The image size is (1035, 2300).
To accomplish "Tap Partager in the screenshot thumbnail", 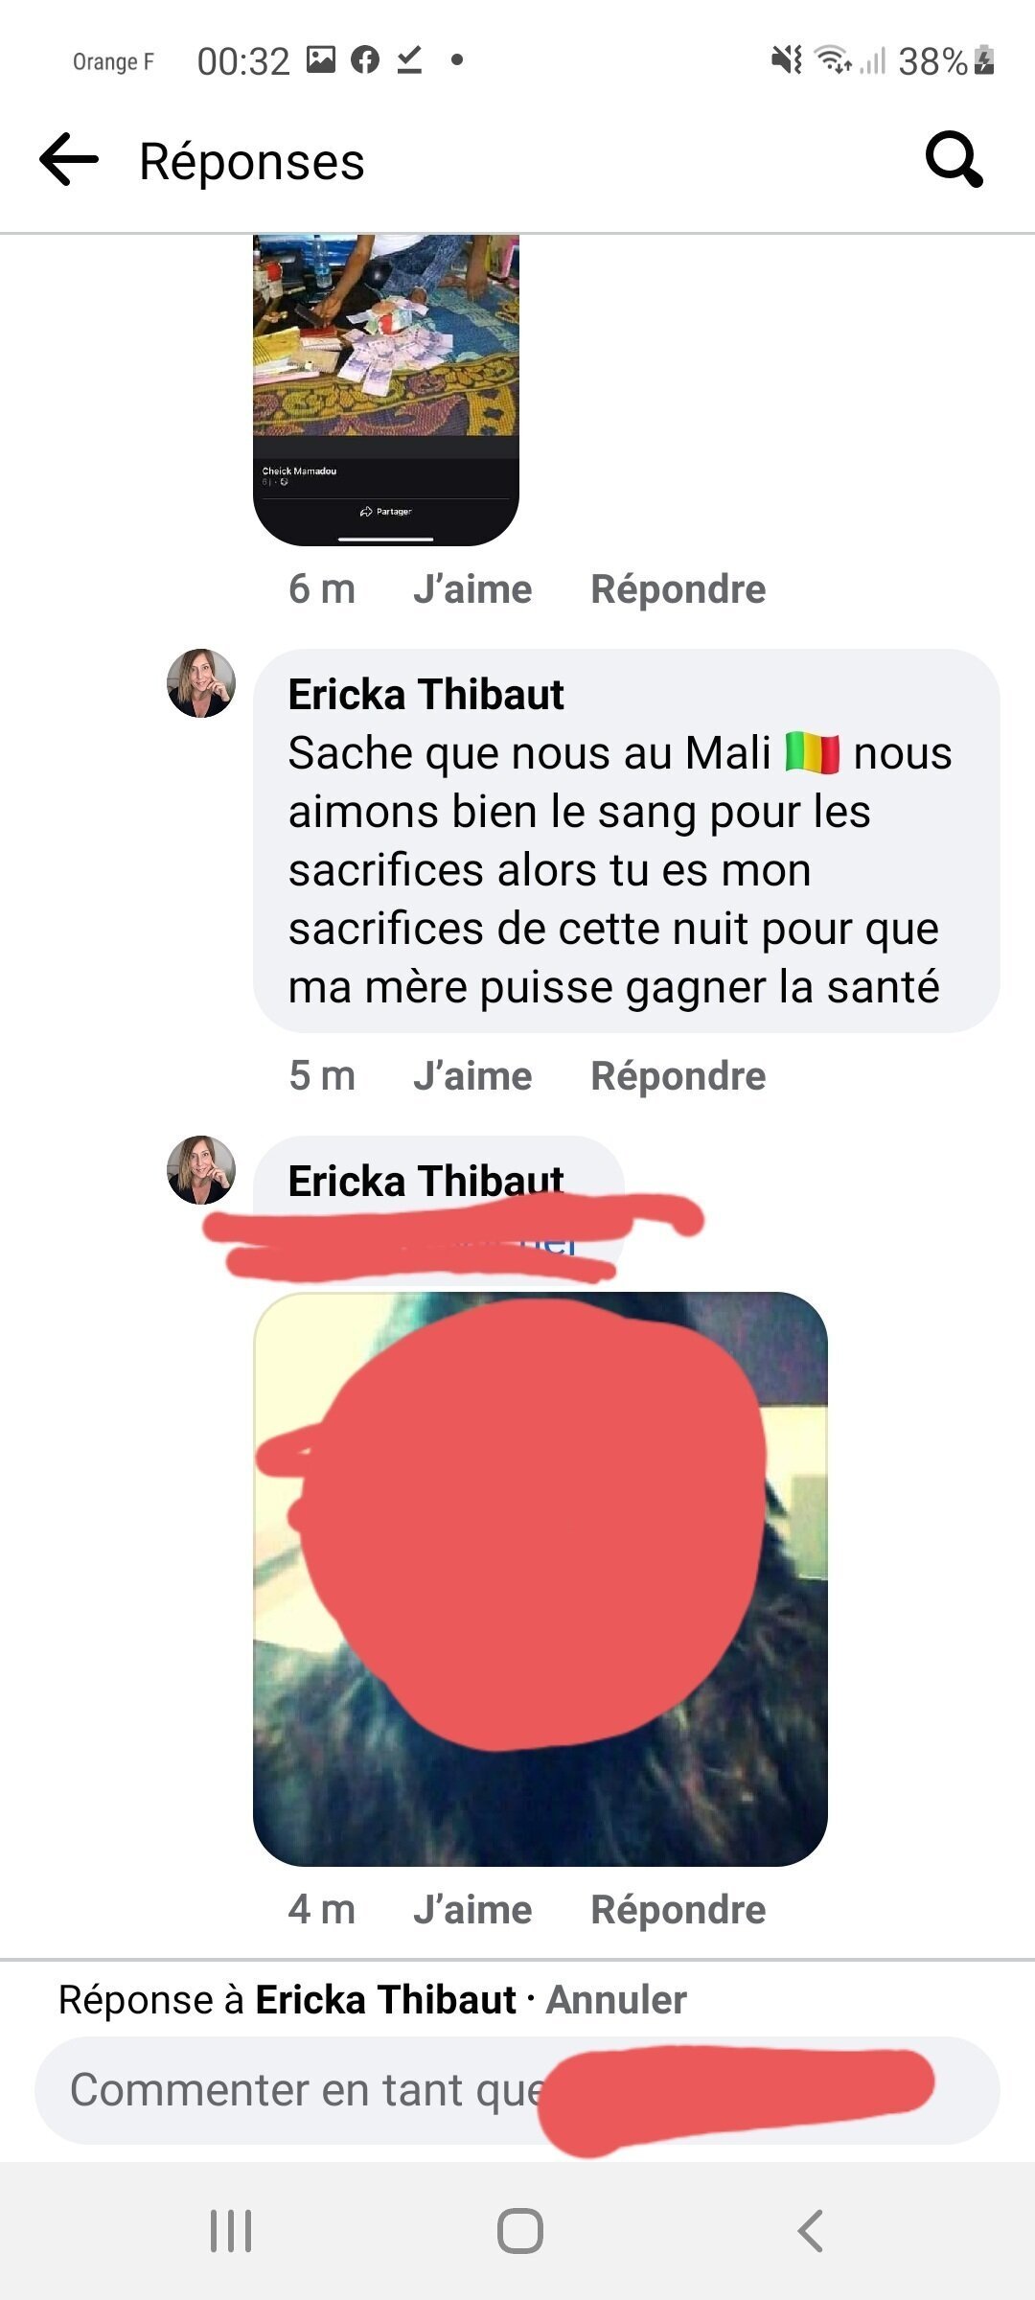I will point(386,512).
